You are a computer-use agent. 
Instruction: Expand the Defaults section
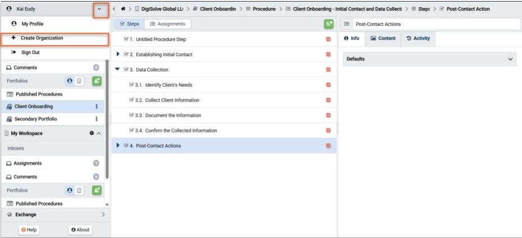(x=510, y=60)
